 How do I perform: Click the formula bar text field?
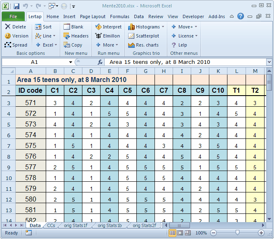(185, 62)
